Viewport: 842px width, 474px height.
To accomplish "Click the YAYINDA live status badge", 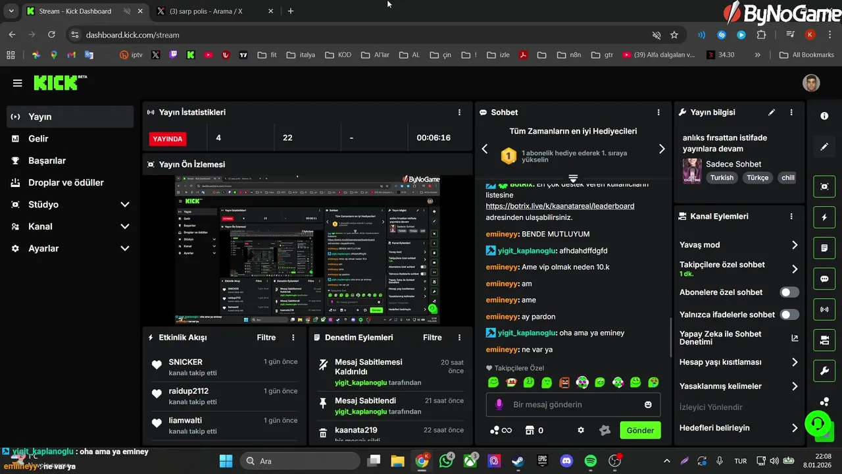I will pos(168,139).
